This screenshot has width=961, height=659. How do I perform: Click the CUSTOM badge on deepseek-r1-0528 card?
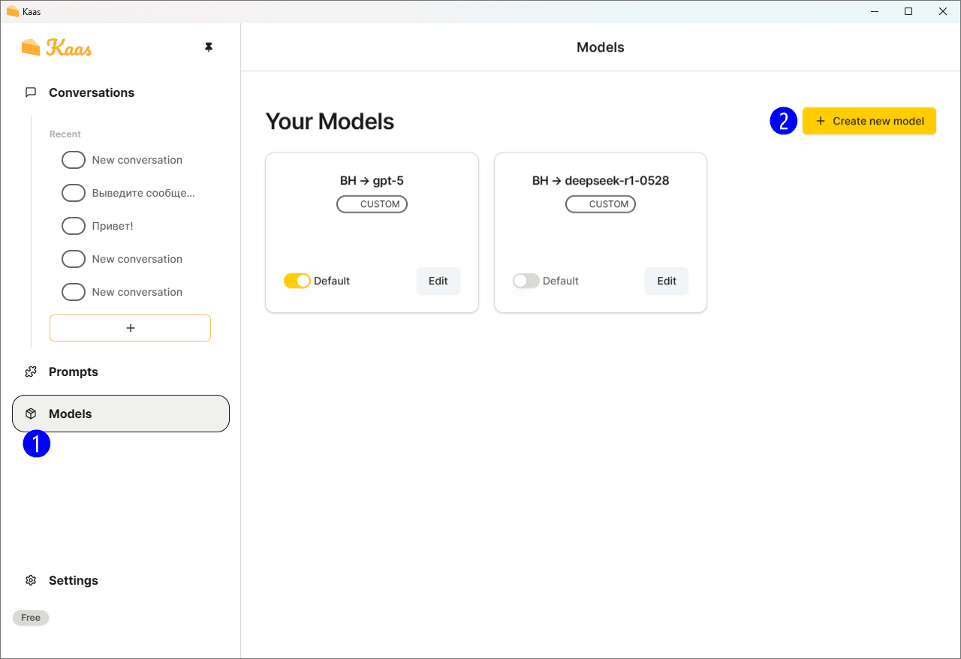click(x=600, y=203)
